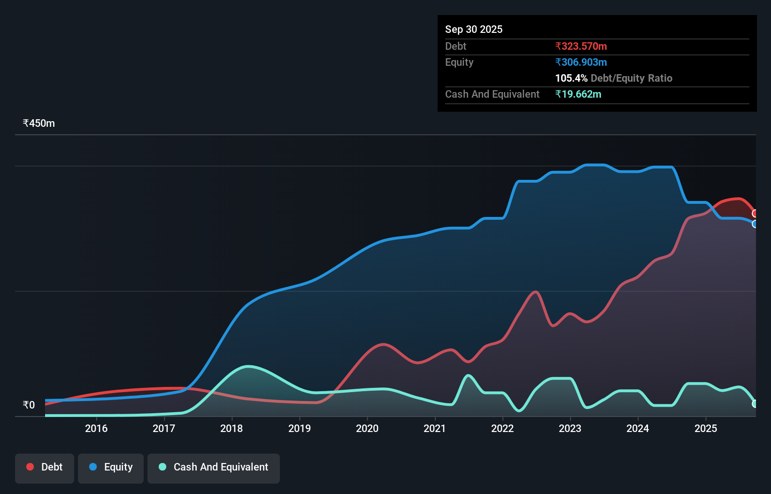This screenshot has width=771, height=494.
Task: Select the red Debt endpoint marker on the chart
Action: pyautogui.click(x=756, y=214)
